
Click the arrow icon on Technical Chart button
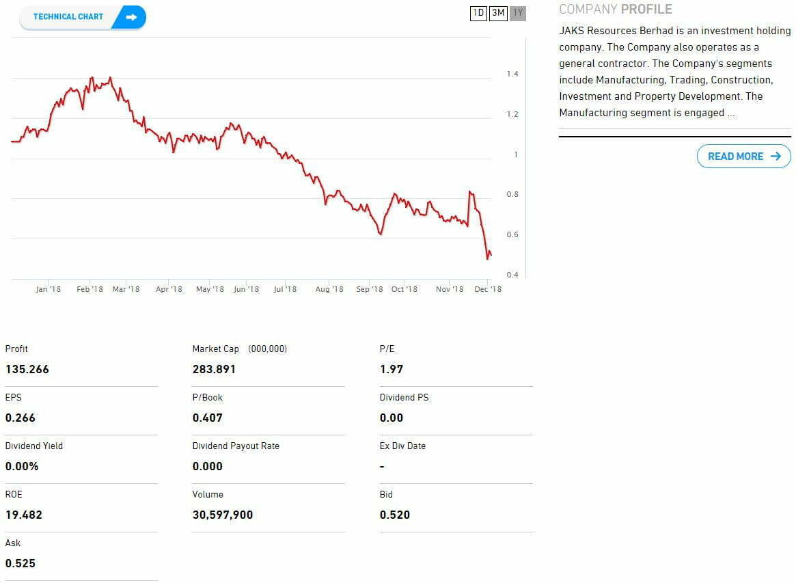click(x=131, y=17)
